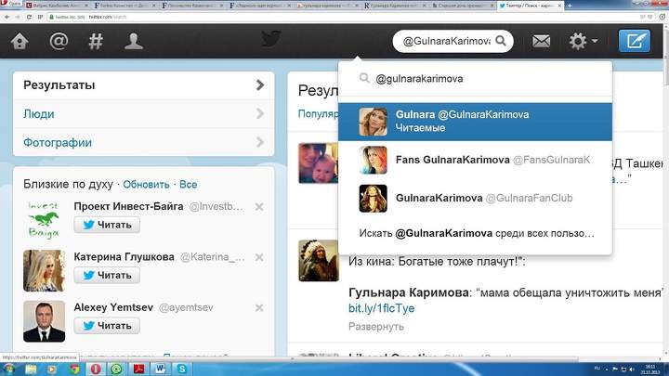
Task: Open the settings gear dropdown
Action: point(583,42)
